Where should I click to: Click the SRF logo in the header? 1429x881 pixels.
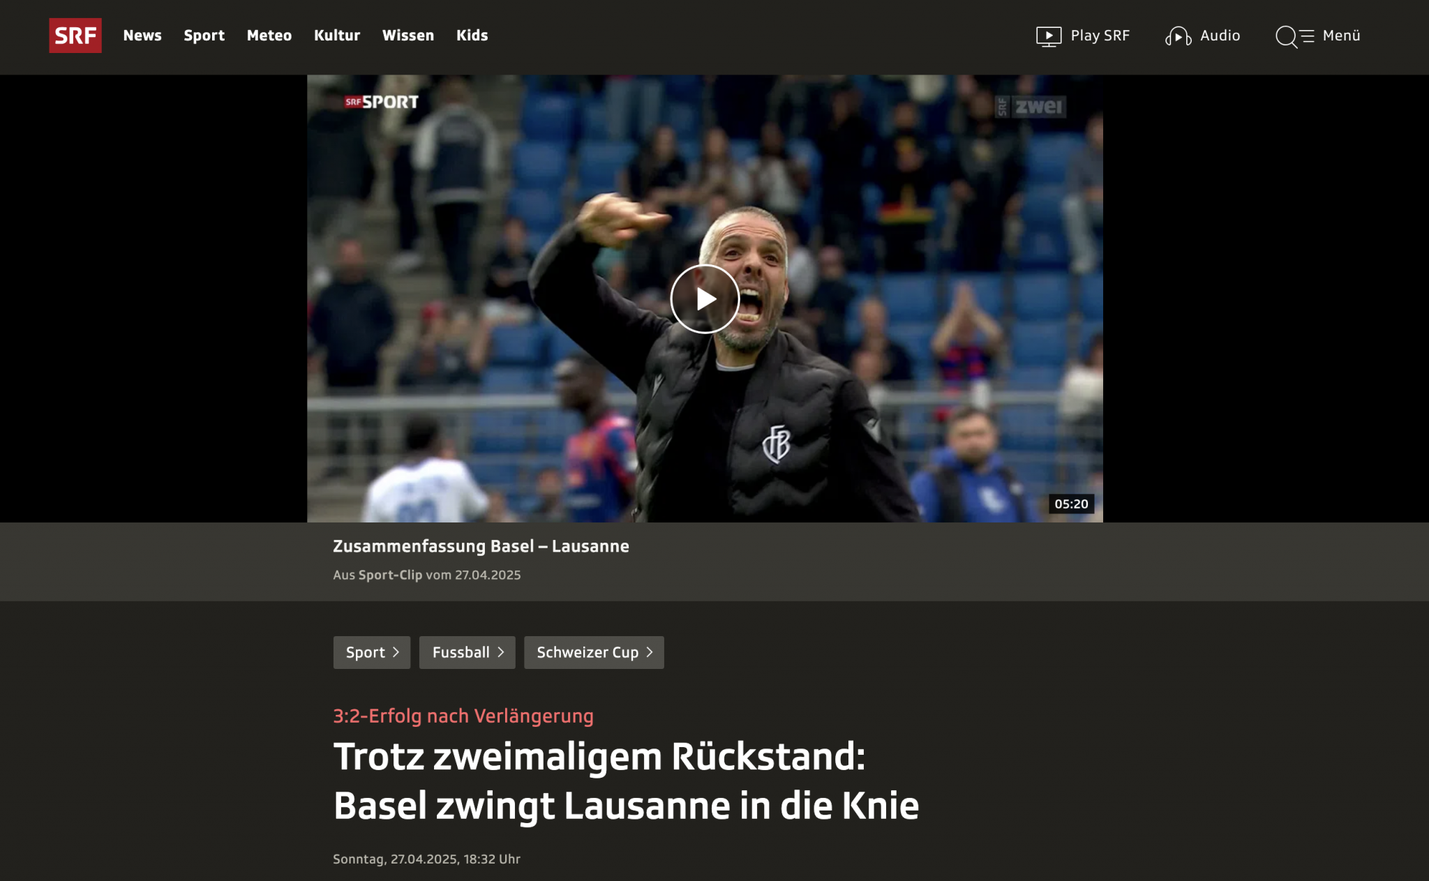(x=75, y=36)
